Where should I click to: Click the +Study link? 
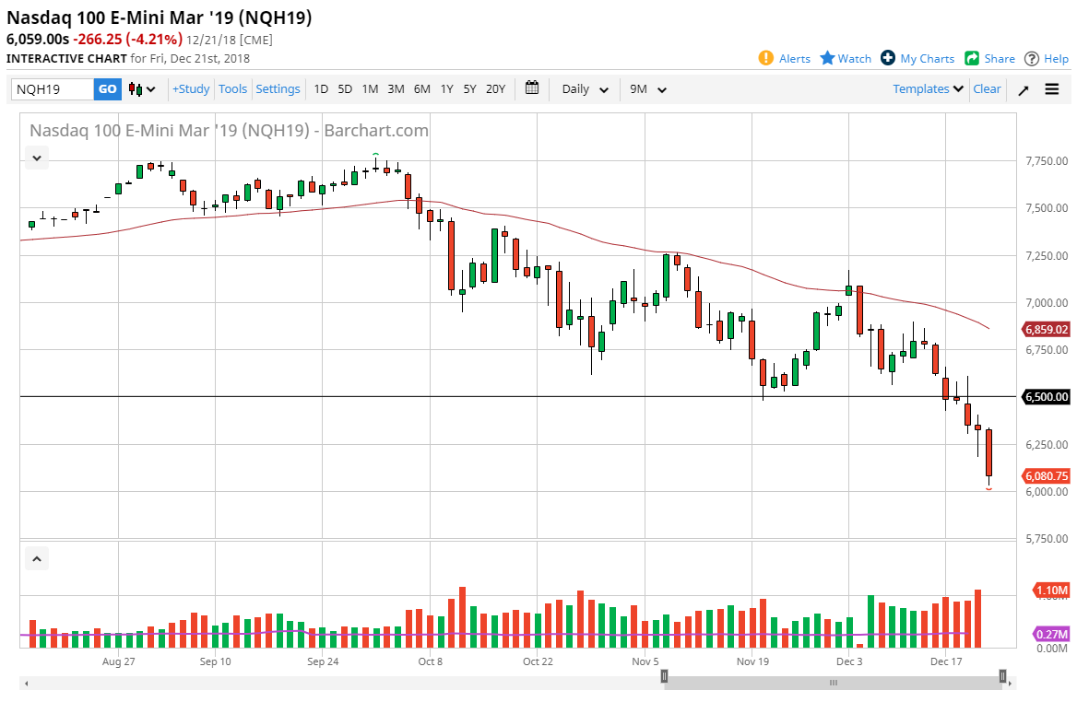click(x=190, y=88)
